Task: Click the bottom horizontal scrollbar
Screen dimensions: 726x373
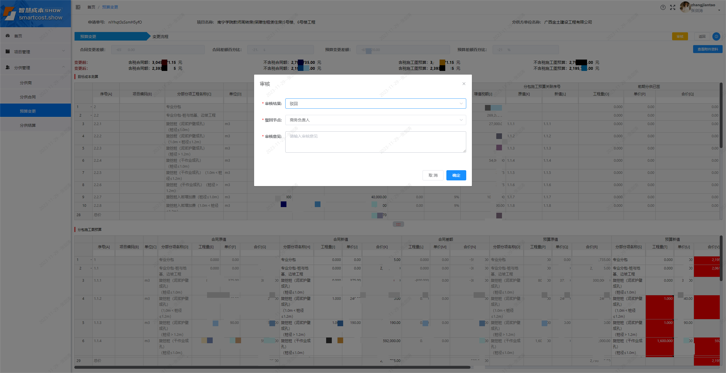Action: tap(272, 367)
